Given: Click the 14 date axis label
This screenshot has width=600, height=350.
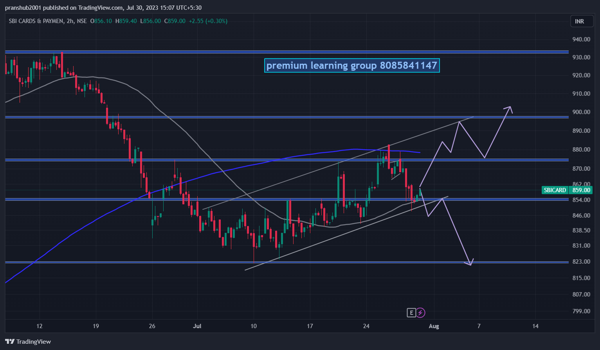Looking at the screenshot, I should coord(535,326).
